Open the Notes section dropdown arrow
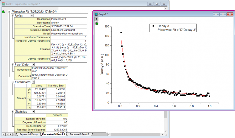 click(x=32, y=16)
